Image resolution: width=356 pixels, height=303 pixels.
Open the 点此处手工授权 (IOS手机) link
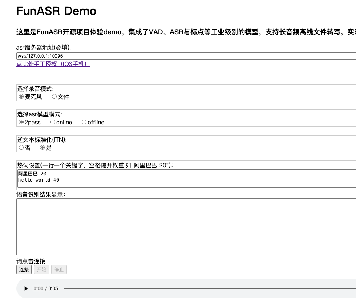tap(53, 64)
